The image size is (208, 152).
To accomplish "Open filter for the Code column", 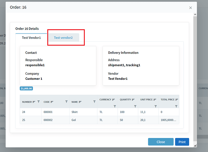I will coord(66,102).
